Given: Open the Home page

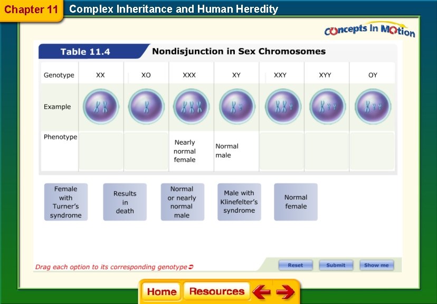Looking at the screenshot, I should tap(161, 291).
